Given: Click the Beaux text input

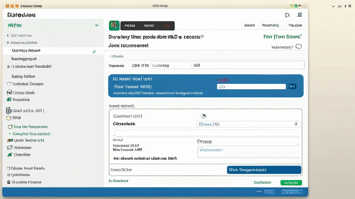Looking at the screenshot, I should pos(248,124).
